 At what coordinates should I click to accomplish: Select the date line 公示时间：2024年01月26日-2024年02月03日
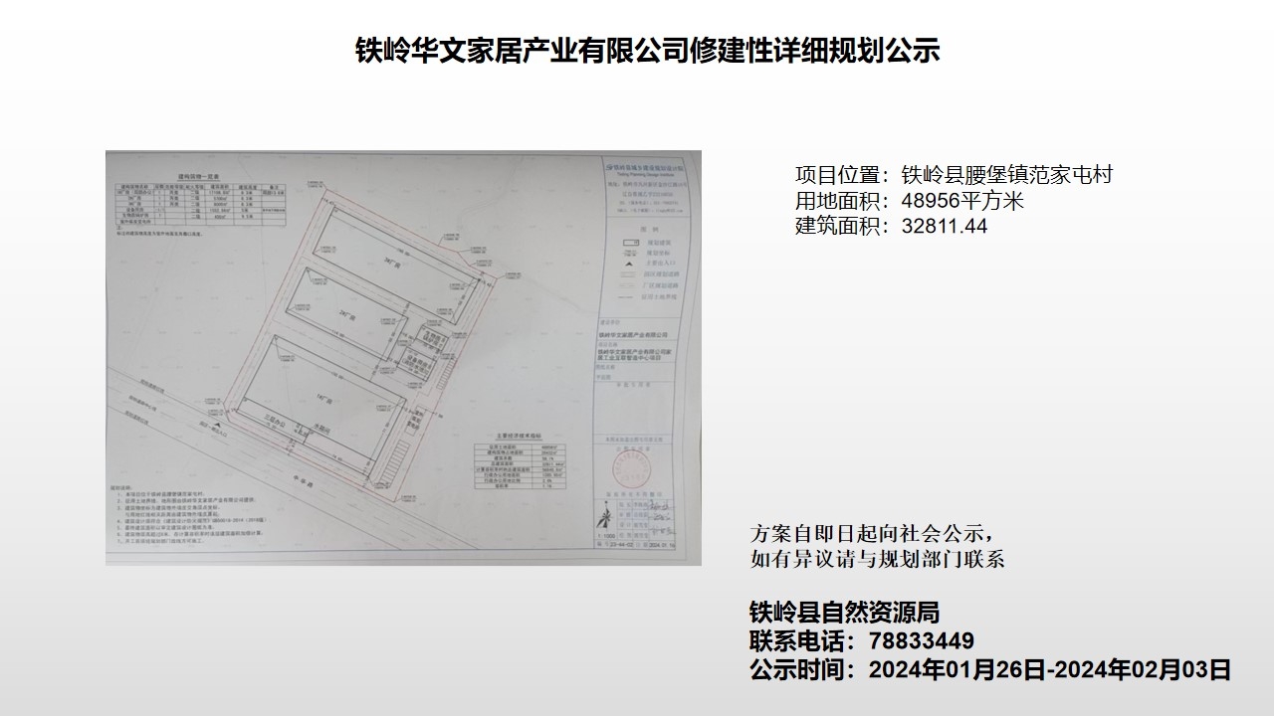click(990, 669)
